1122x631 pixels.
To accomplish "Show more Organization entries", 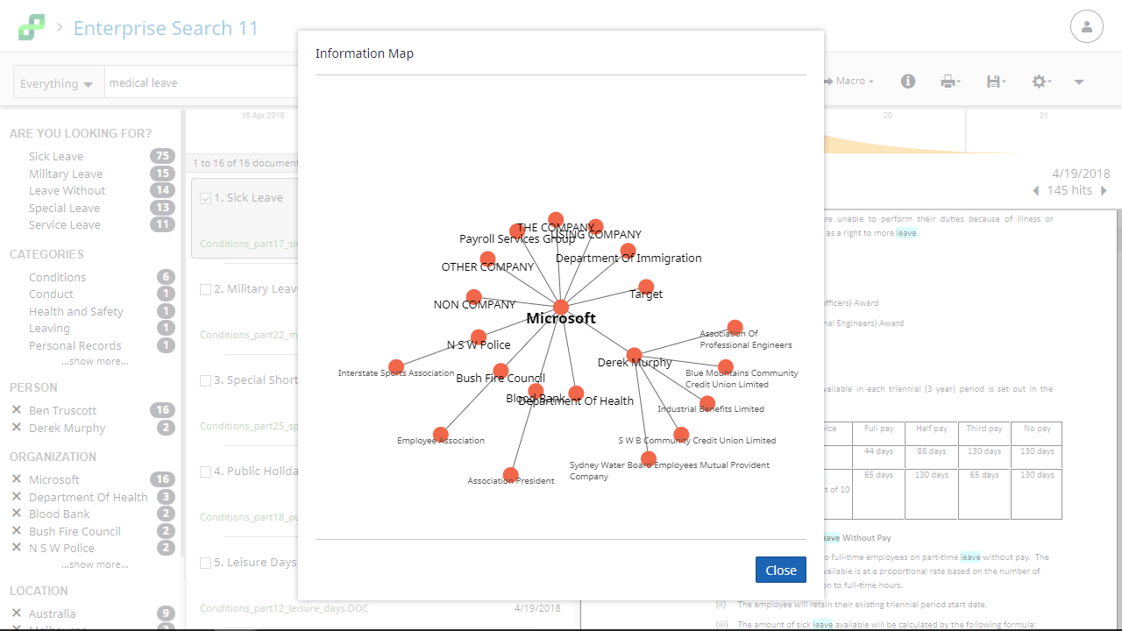I will [95, 564].
